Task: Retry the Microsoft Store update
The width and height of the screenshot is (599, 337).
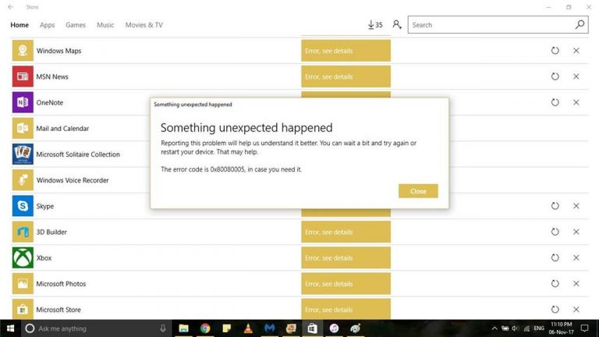Action: click(x=555, y=310)
